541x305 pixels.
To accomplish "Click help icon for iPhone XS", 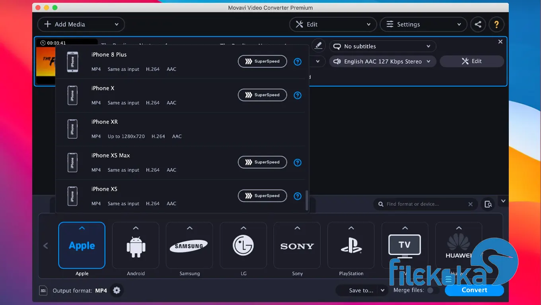I will [x=298, y=196].
